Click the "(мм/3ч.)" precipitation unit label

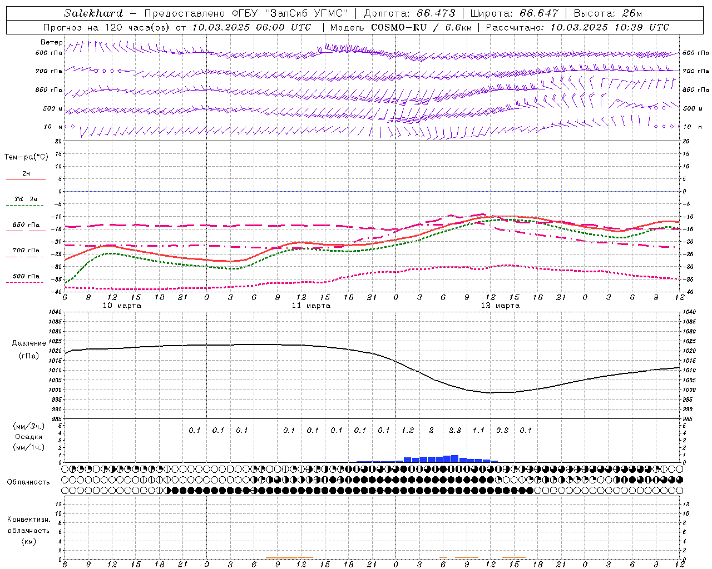click(x=29, y=426)
